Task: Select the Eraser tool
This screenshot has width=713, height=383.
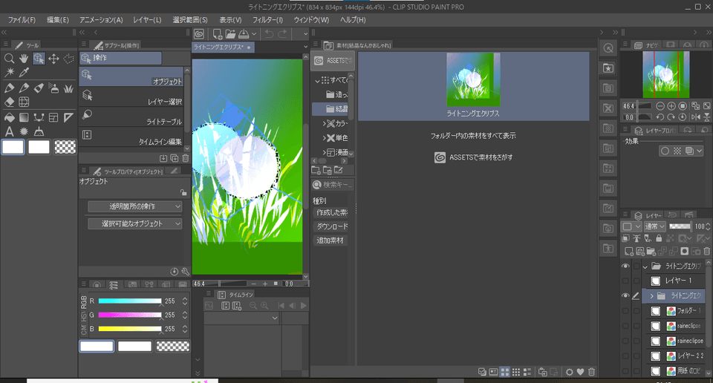Action: 9,102
